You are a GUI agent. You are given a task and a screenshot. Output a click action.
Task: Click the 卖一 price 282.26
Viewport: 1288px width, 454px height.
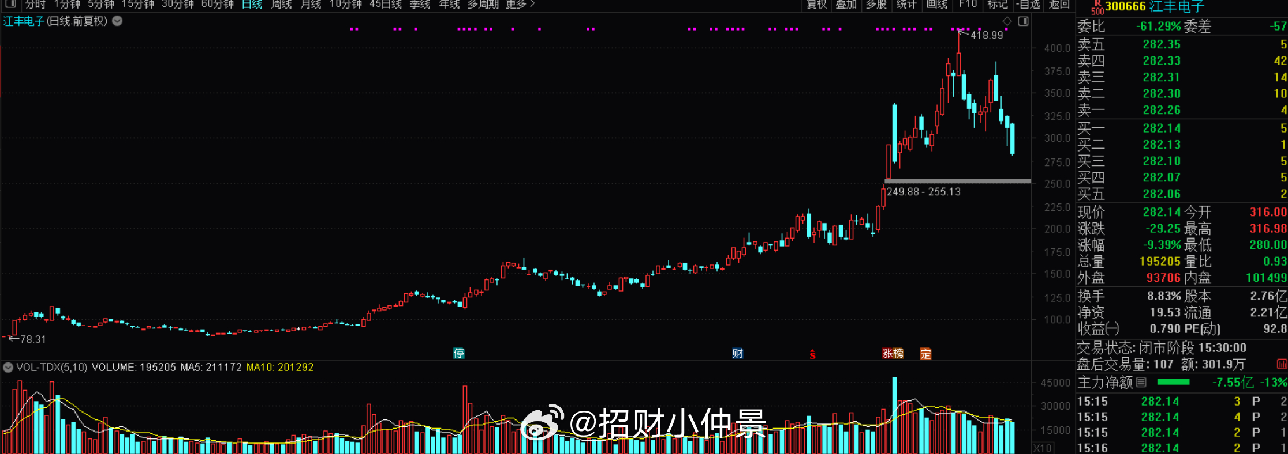tap(1162, 110)
